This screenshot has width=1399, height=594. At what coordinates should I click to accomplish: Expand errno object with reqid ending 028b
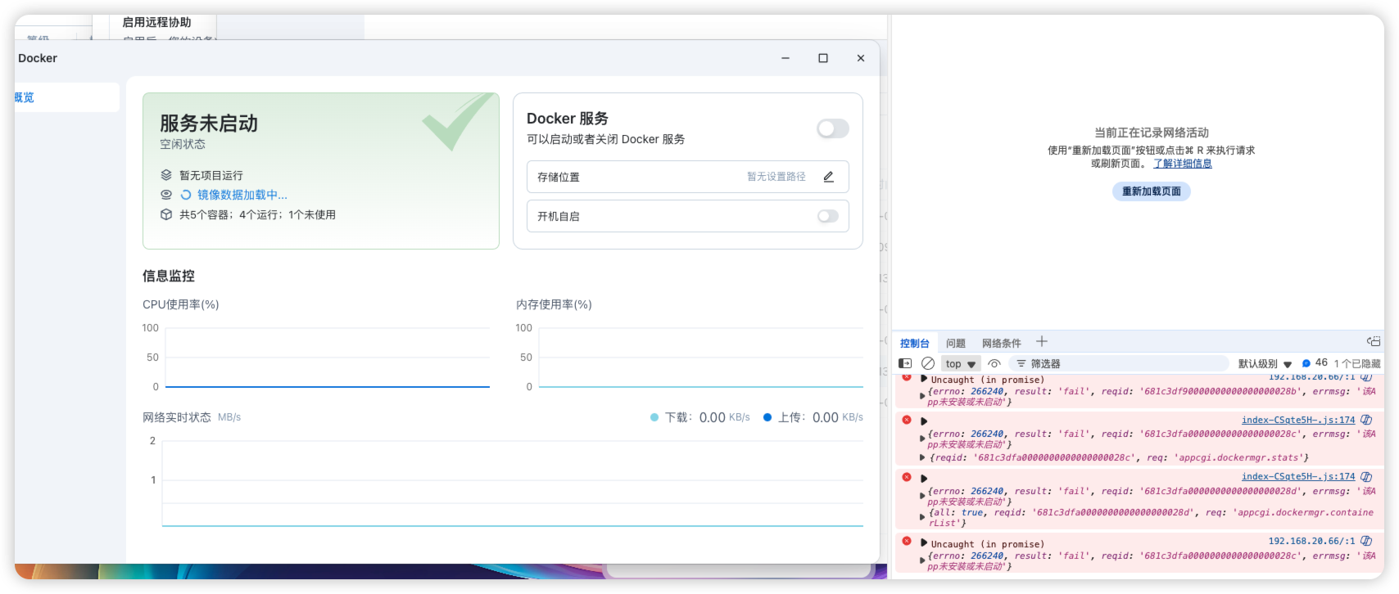point(922,396)
